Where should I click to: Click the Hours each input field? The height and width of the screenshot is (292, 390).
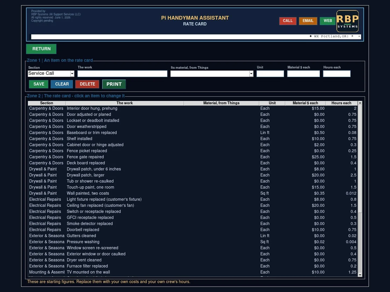point(337,74)
